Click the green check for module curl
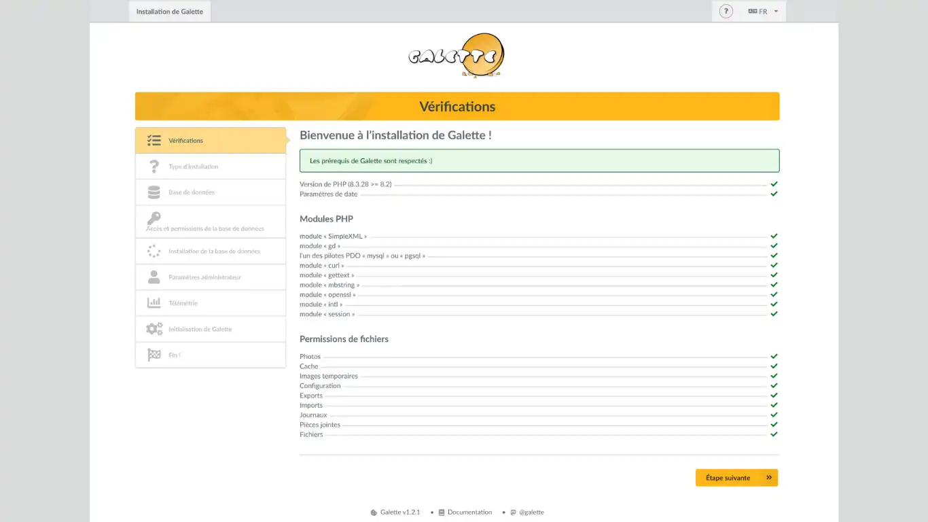Image resolution: width=928 pixels, height=522 pixels. point(774,265)
